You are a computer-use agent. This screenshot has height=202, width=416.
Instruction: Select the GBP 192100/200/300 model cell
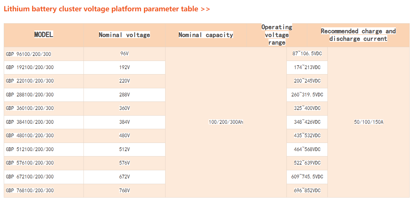point(30,68)
